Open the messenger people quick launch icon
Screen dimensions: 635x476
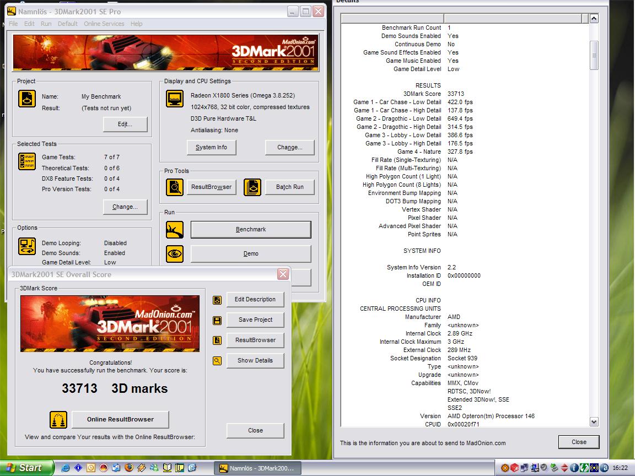[154, 468]
